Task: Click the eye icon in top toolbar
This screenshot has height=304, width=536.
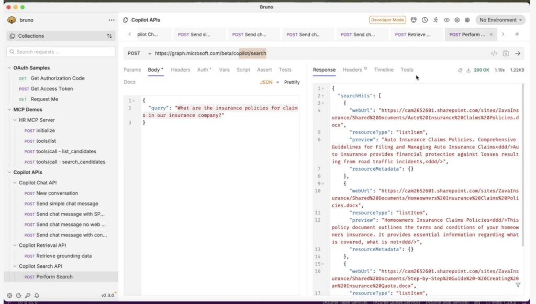Action: click(x=446, y=20)
